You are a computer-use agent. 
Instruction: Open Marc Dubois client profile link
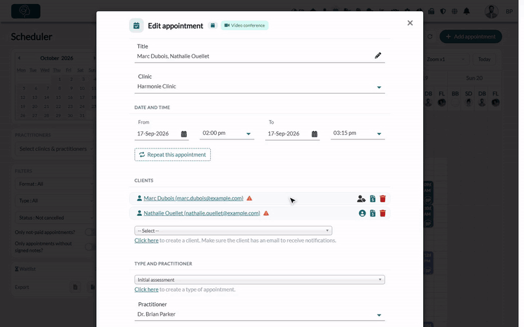[193, 198]
